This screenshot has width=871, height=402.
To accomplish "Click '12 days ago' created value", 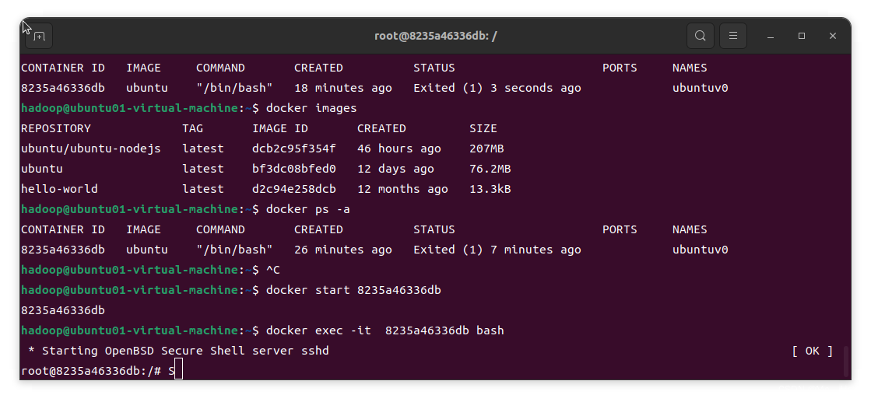I will [395, 168].
